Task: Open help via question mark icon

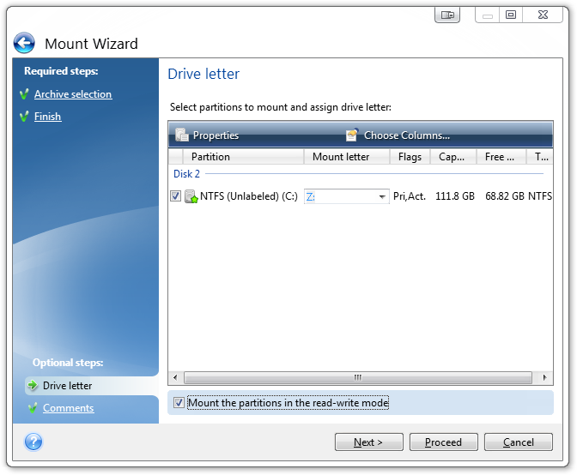Action: [33, 442]
